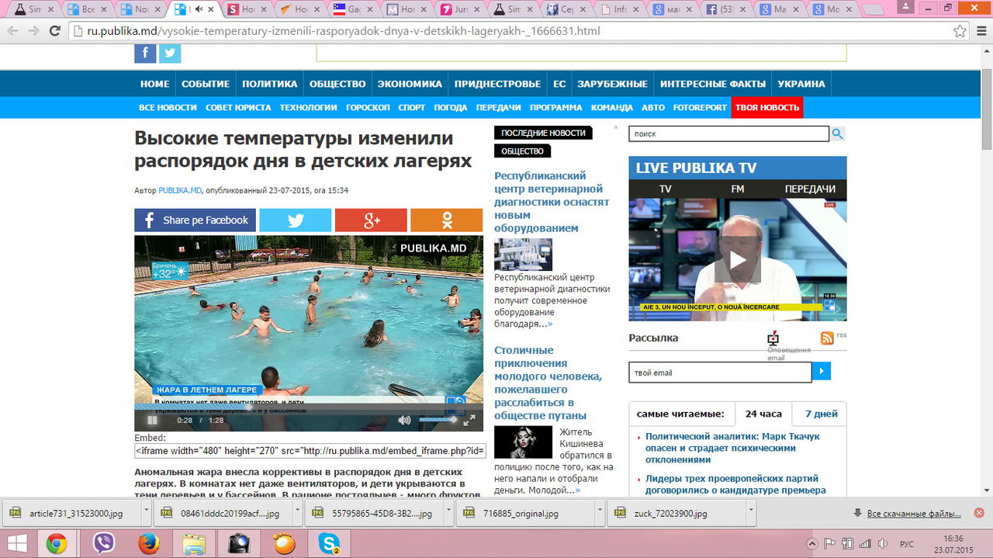Click Share pe Facebook button
This screenshot has height=558, width=993.
[x=195, y=220]
